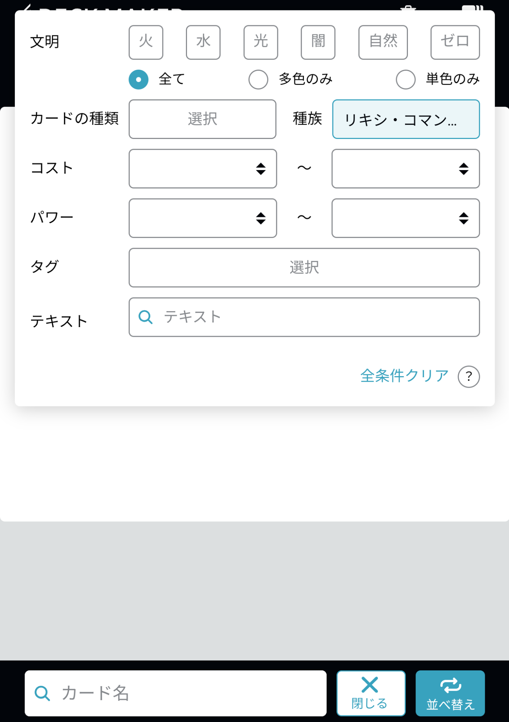The height and width of the screenshot is (722, 509).
Task: Toggle the 光 civilization filter
Action: 261,42
